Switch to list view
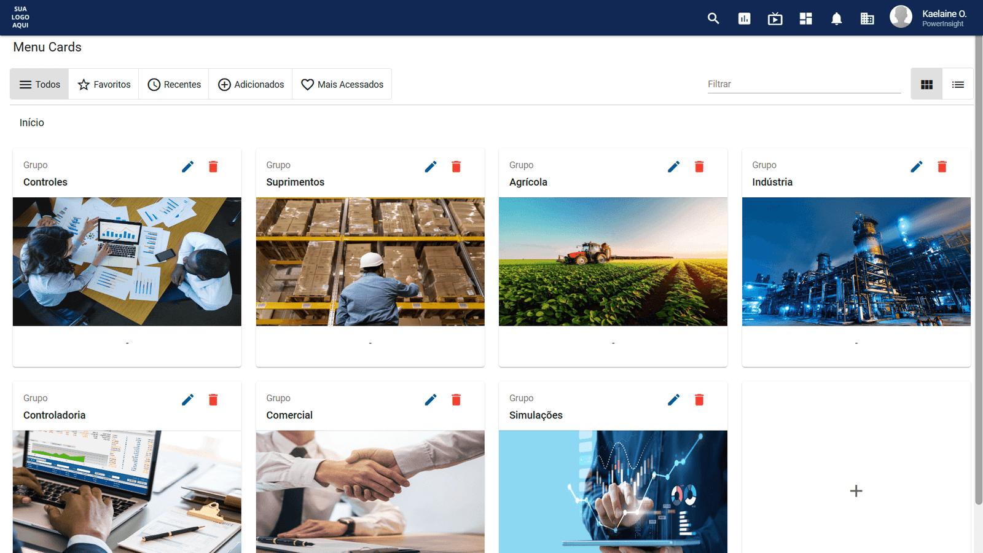This screenshot has width=983, height=553. tap(958, 84)
